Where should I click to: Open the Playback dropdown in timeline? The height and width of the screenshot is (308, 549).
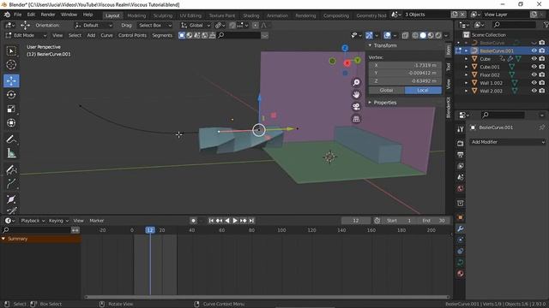pyautogui.click(x=33, y=221)
